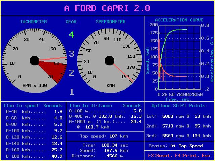The width and height of the screenshot is (215, 161).
Task: Click the 'Seconds' header in Time to distance
Action: click(x=132, y=106)
